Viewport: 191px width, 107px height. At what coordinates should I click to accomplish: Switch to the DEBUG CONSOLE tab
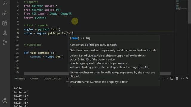pyautogui.click(x=53, y=78)
